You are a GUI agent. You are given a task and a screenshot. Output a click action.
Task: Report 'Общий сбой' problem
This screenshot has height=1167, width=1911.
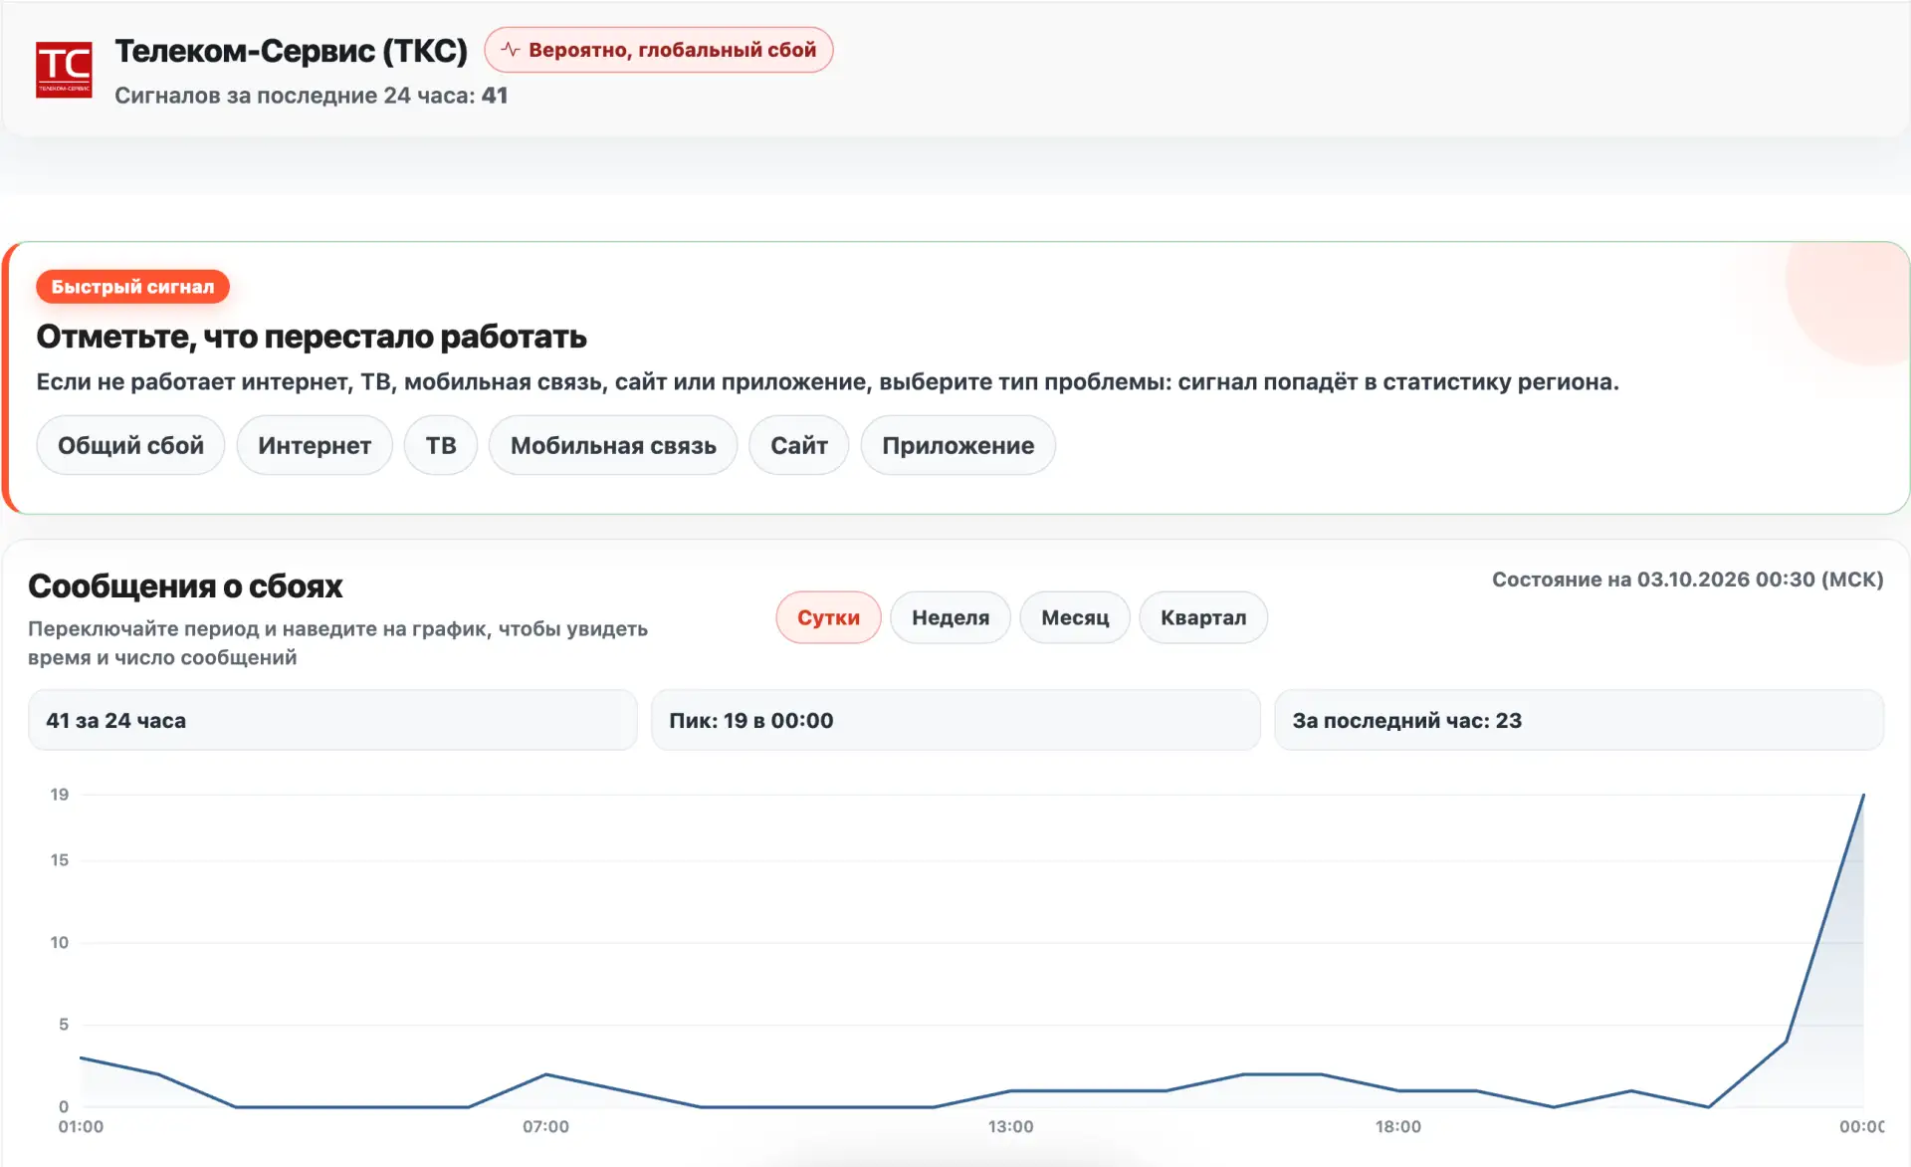[130, 445]
